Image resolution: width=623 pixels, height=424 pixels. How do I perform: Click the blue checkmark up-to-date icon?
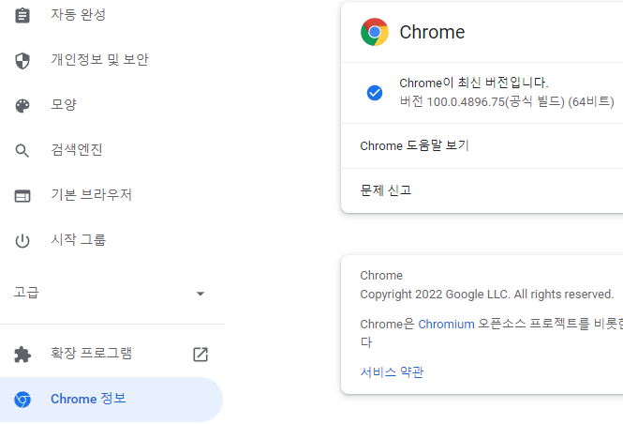click(375, 93)
